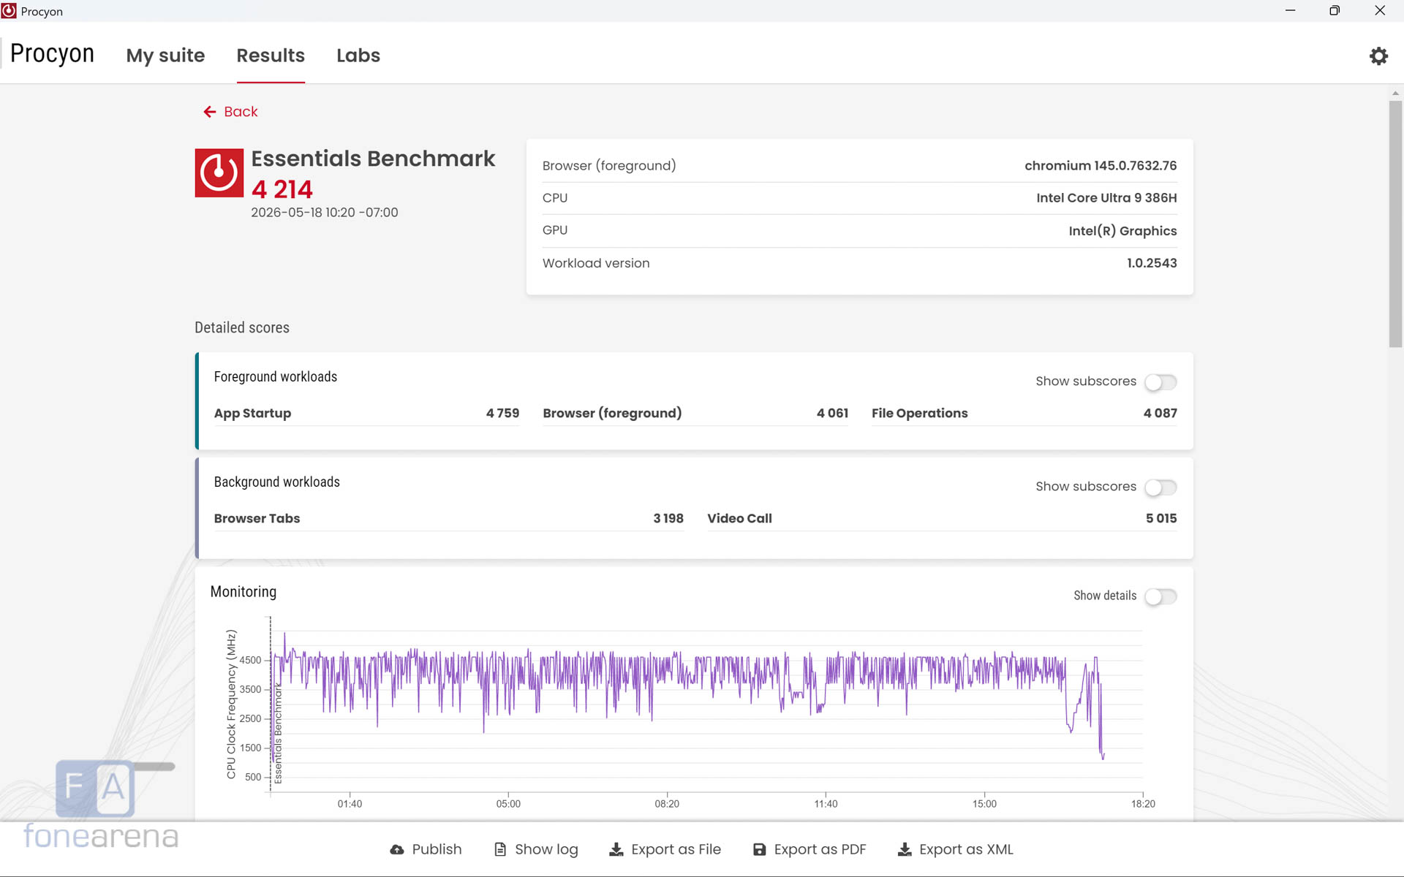1404x877 pixels.
Task: Toggle Show details in Monitoring
Action: (1160, 596)
